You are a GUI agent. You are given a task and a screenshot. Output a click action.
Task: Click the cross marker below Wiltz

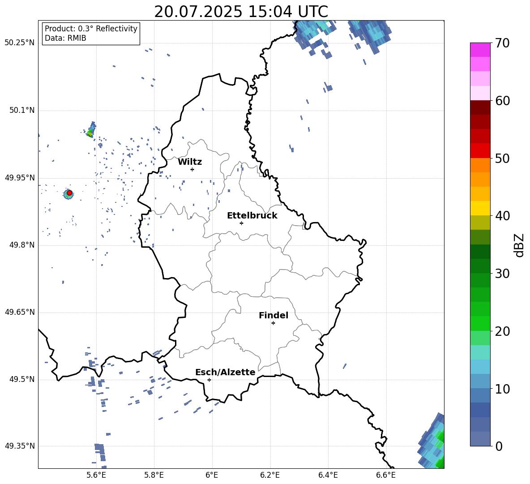(192, 169)
